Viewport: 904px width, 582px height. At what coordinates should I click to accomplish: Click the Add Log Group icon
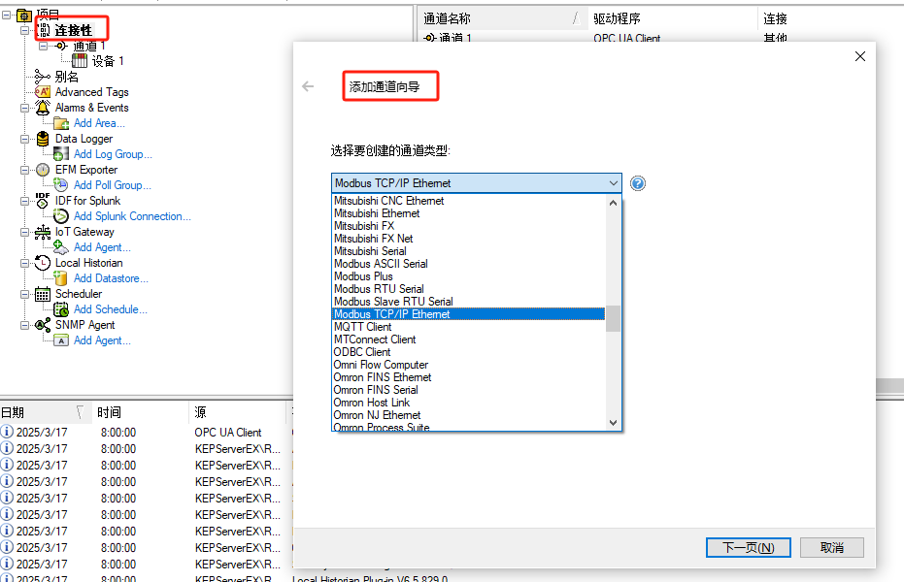point(61,153)
